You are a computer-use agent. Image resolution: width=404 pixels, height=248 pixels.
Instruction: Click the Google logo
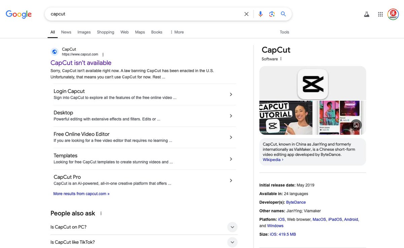(19, 14)
